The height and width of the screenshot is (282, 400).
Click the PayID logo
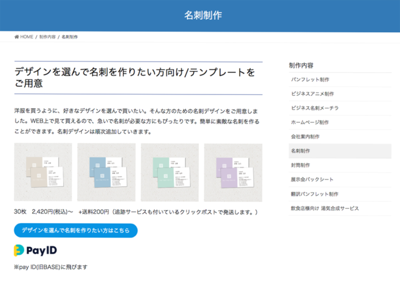(37, 250)
